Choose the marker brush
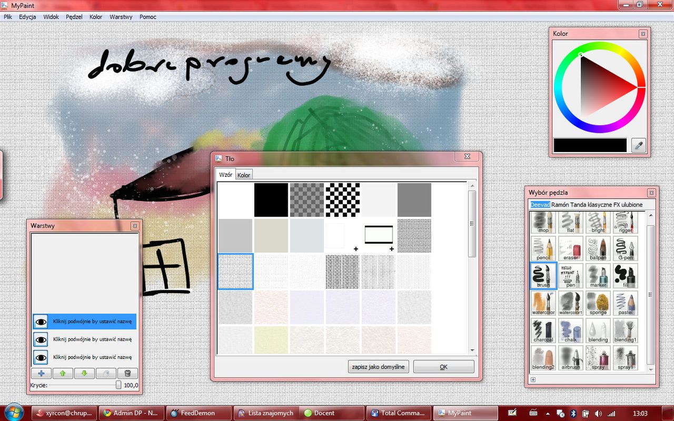 tap(598, 275)
